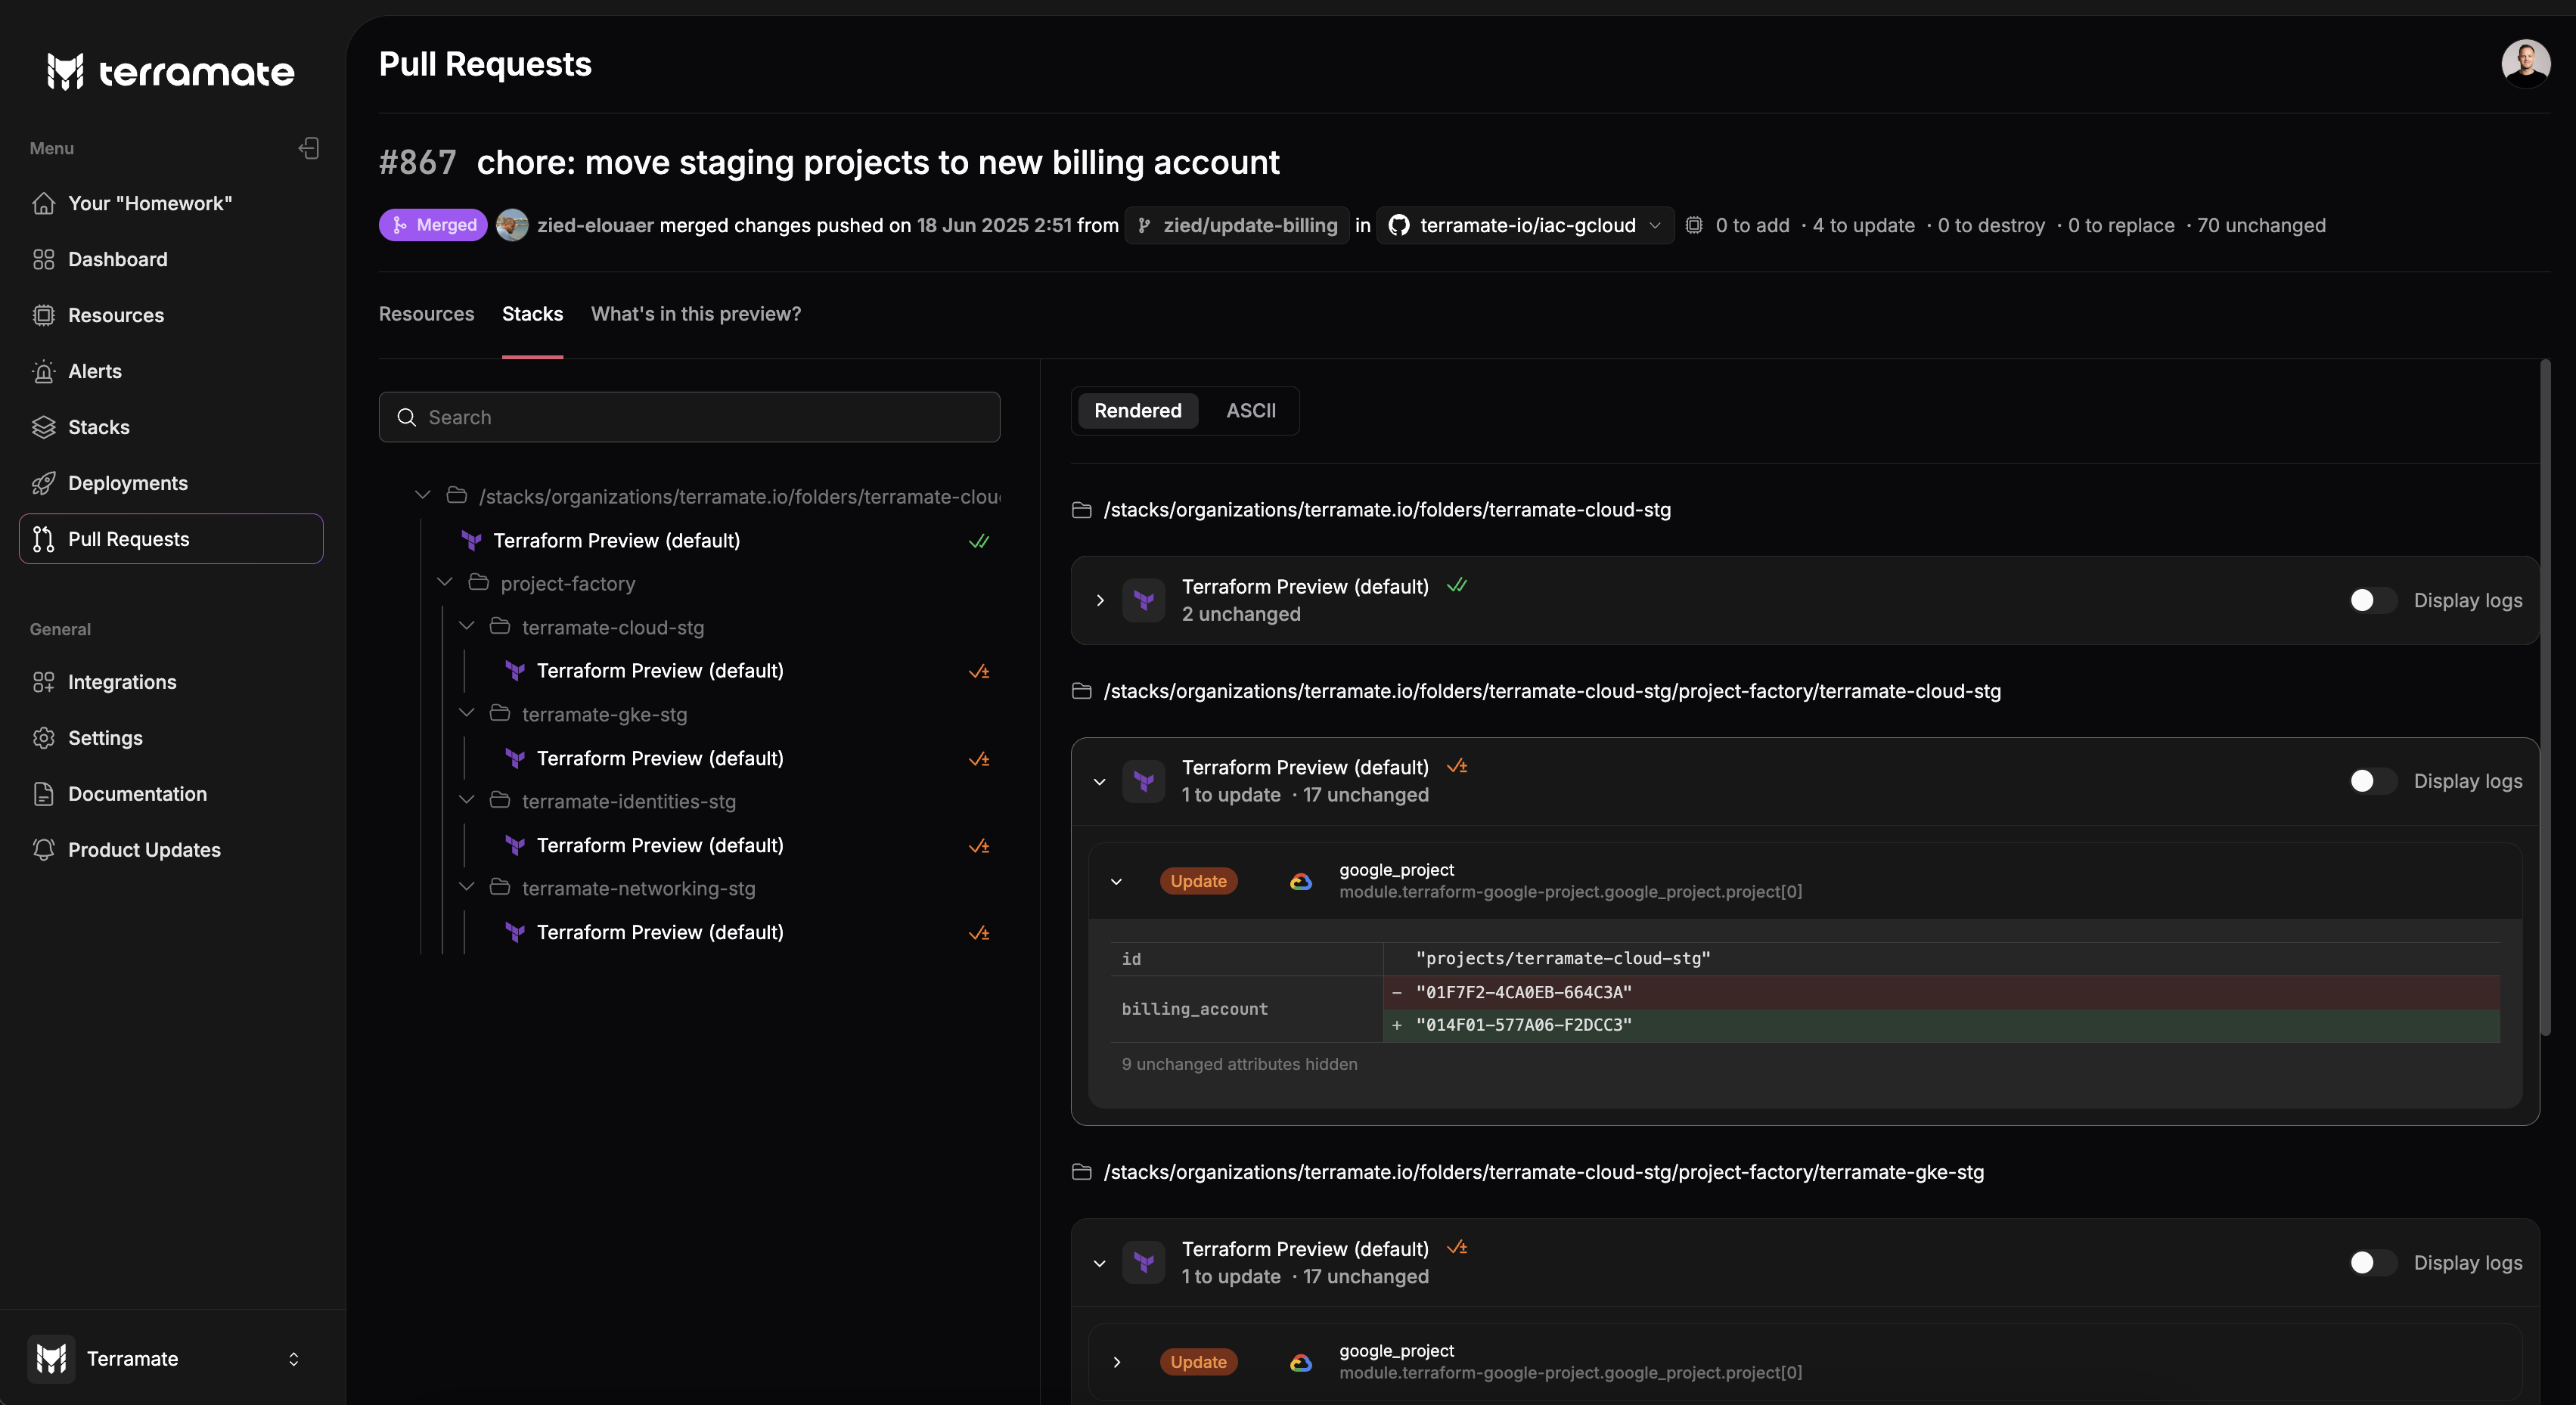Click the changed-status icon on the terramate-gke-stg tree preview
Viewport: 2576px width, 1405px height.
click(979, 759)
